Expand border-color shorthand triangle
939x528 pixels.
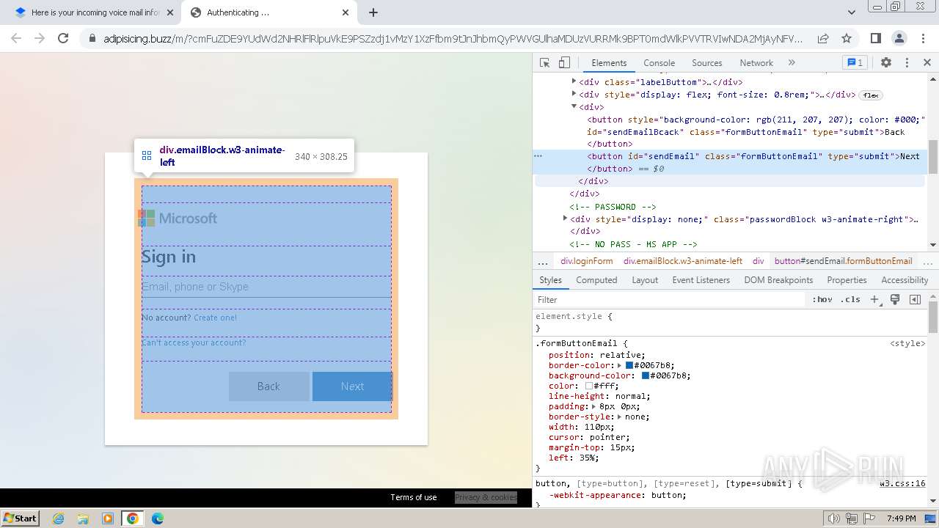pyautogui.click(x=619, y=366)
